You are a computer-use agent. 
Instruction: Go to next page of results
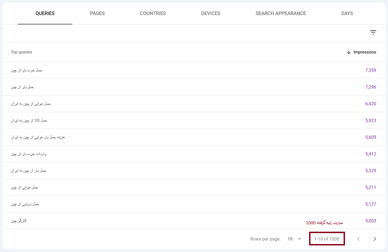375,239
